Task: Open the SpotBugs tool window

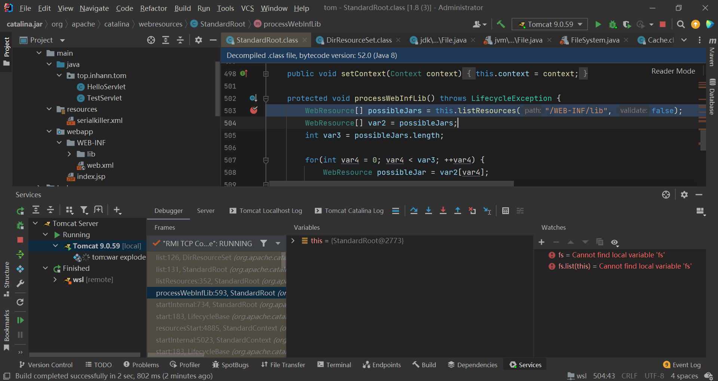Action: click(230, 365)
